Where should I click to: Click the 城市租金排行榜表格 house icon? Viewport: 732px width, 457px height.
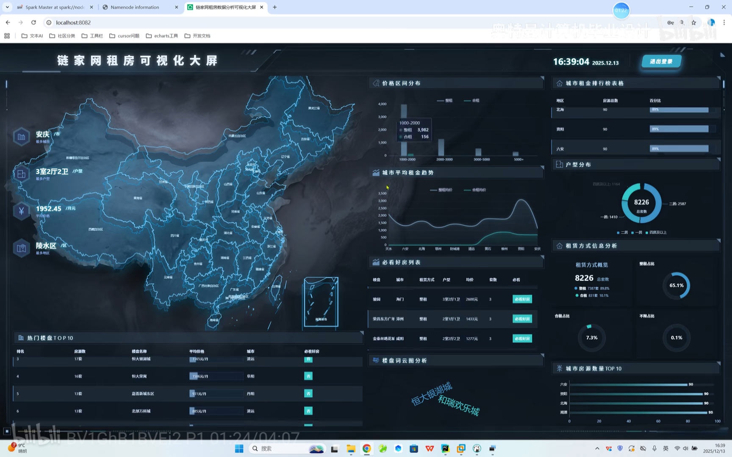point(559,83)
